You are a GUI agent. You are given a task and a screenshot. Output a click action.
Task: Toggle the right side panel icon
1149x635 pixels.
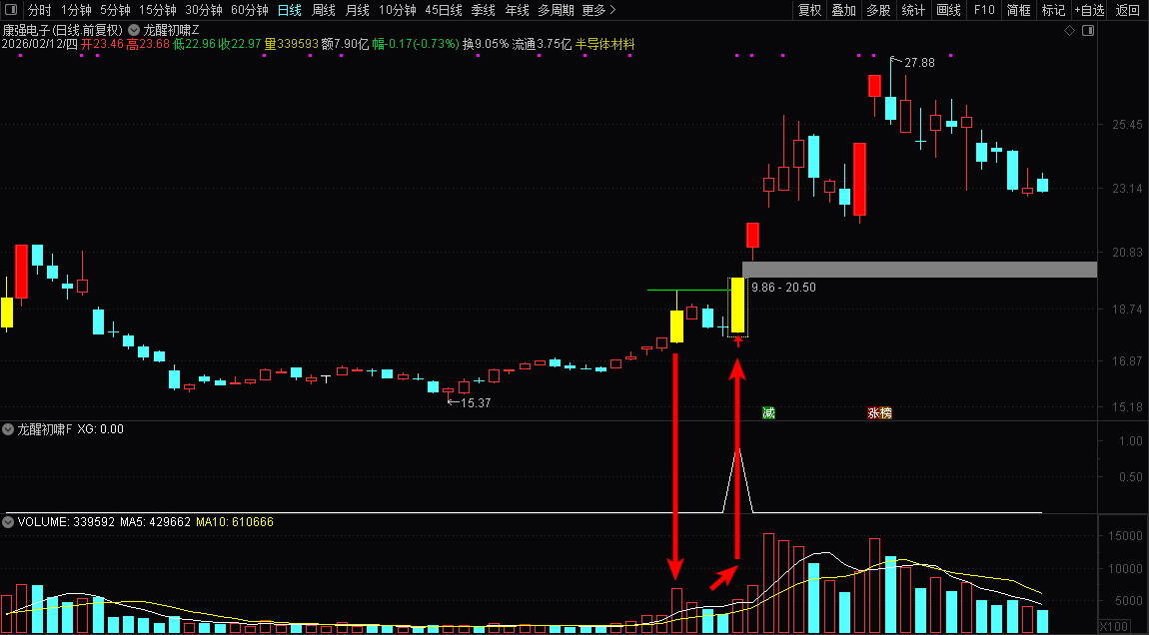(1088, 31)
